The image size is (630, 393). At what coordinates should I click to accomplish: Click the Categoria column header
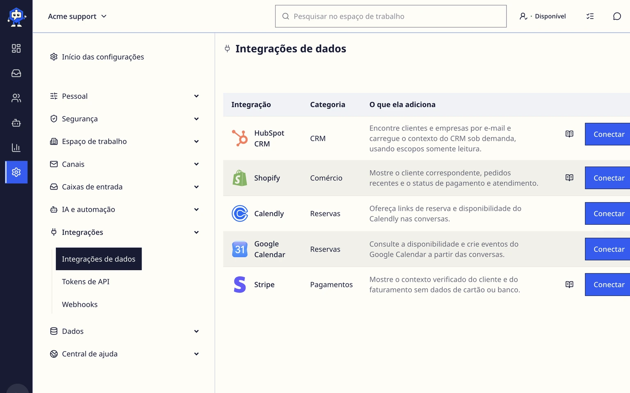(328, 104)
